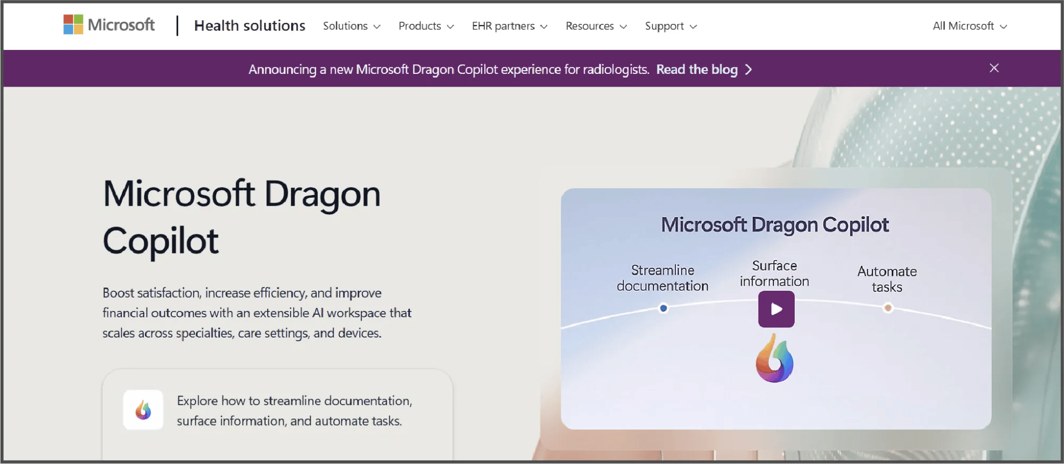Click the radiologists announcement text
The image size is (1064, 464).
point(449,70)
